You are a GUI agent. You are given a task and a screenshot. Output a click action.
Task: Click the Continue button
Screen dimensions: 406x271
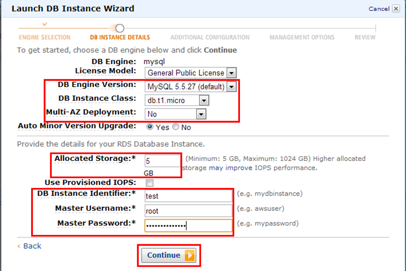[x=169, y=255]
